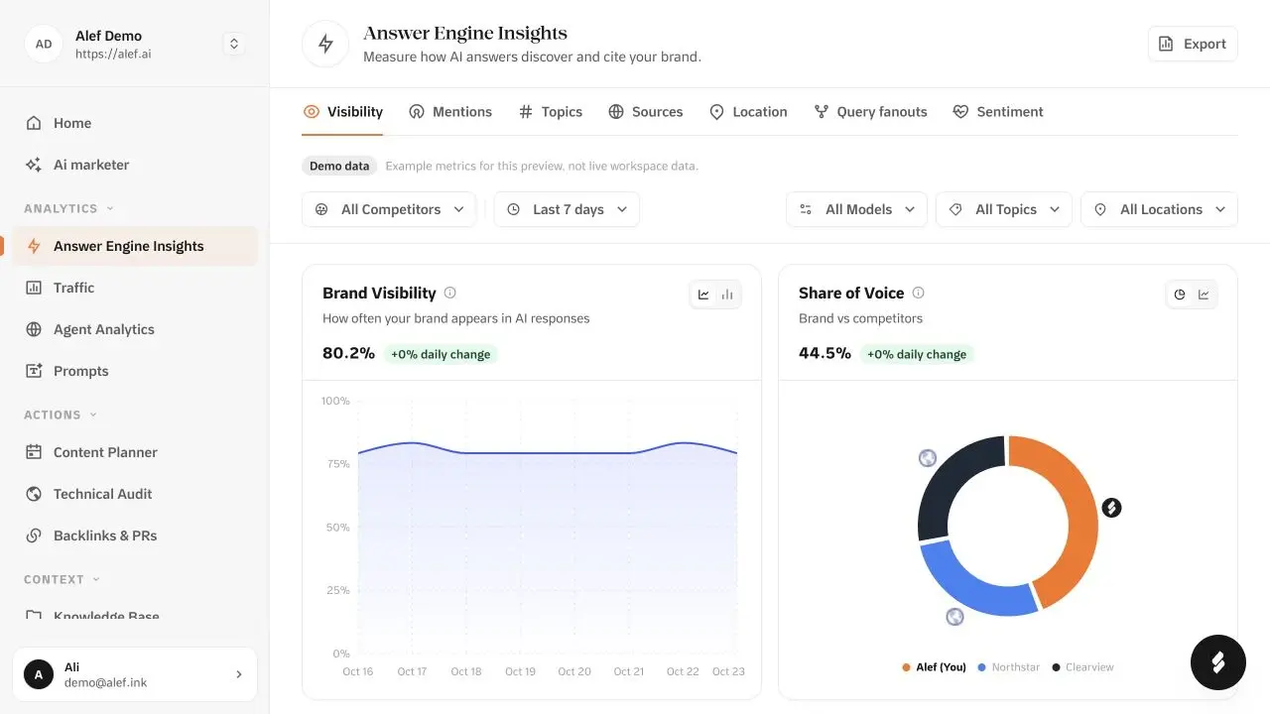Open Agent Analytics globe item
The height and width of the screenshot is (714, 1270).
[x=134, y=329]
